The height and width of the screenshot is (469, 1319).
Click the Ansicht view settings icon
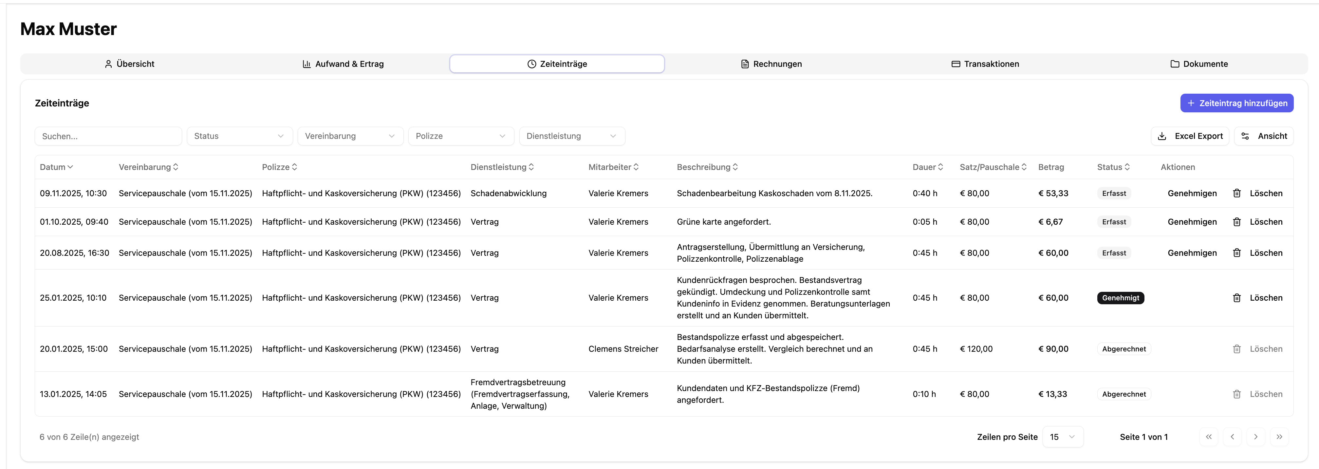click(1245, 136)
